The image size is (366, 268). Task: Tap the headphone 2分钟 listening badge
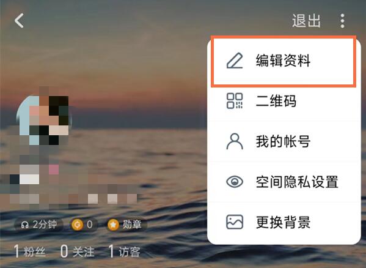pos(38,225)
